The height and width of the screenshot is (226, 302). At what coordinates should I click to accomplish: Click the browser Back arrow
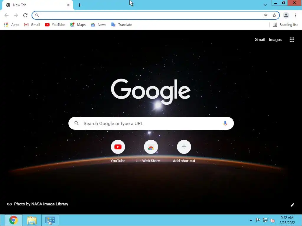pyautogui.click(x=6, y=15)
